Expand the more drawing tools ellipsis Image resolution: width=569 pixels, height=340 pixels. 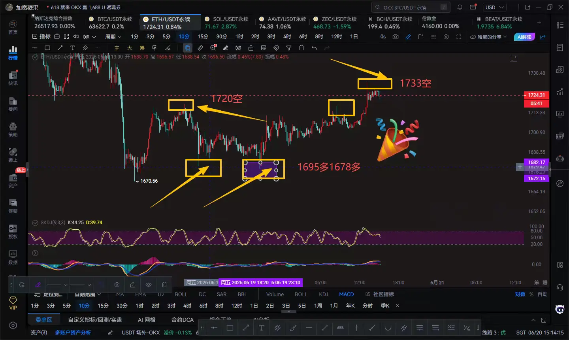pyautogui.click(x=98, y=48)
